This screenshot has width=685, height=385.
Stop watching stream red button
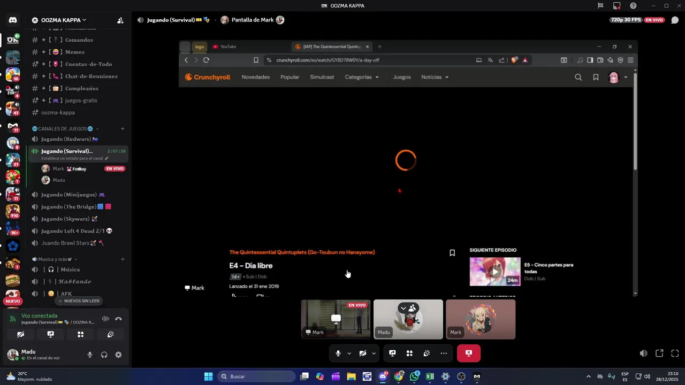pos(469,353)
